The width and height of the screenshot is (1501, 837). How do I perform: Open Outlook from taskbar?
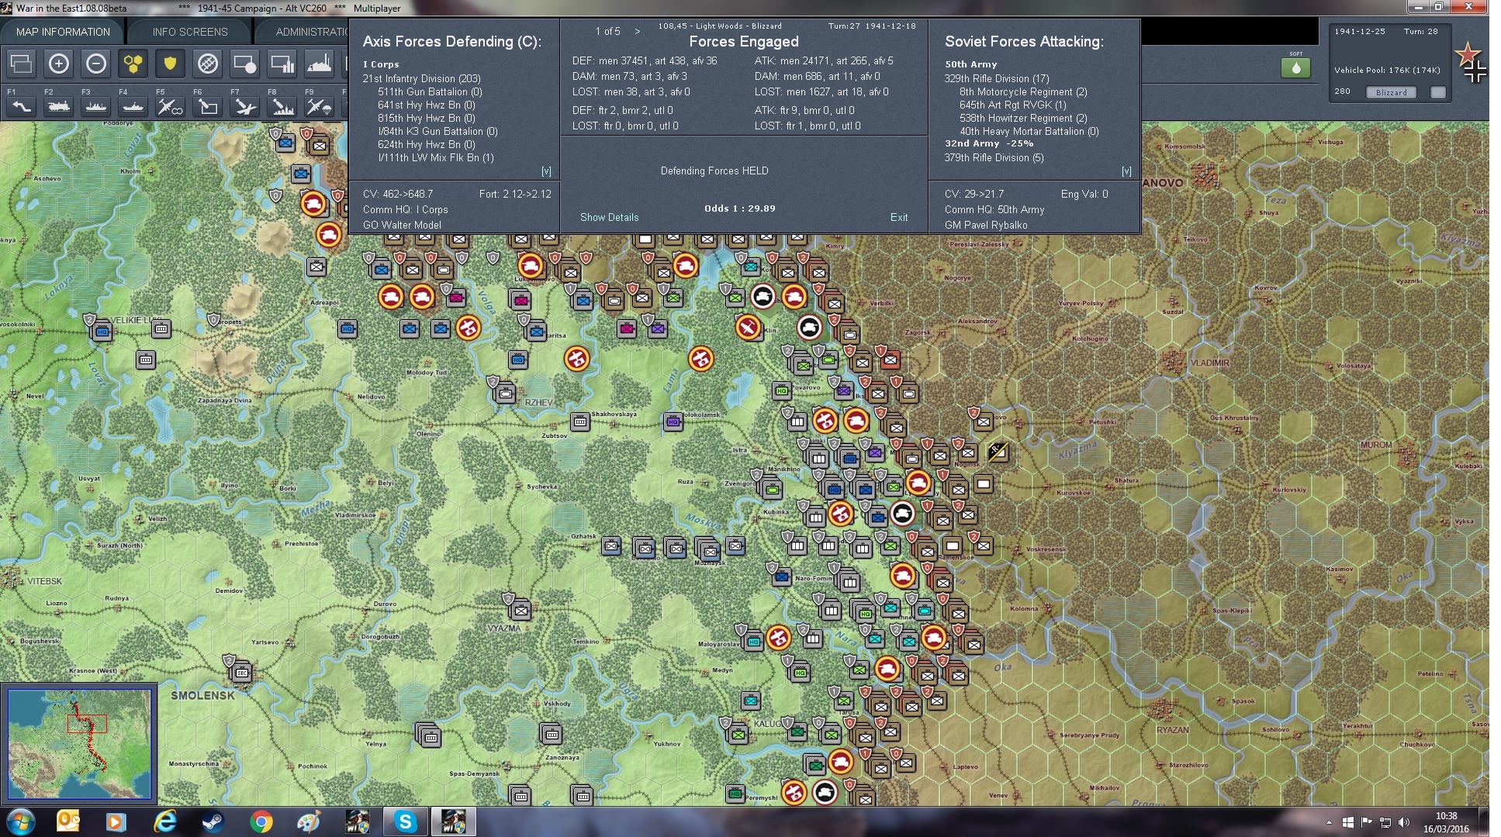tap(69, 821)
